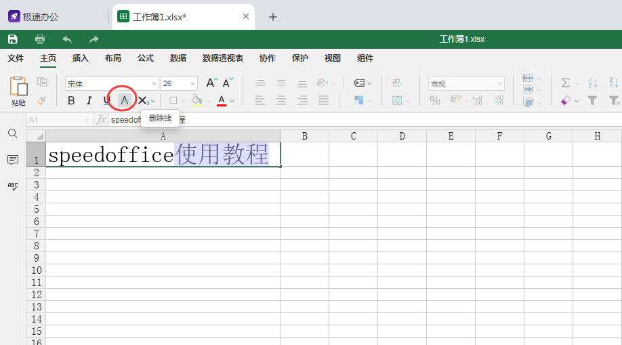
Task: Sort descending Z to A
Action: 614,83
